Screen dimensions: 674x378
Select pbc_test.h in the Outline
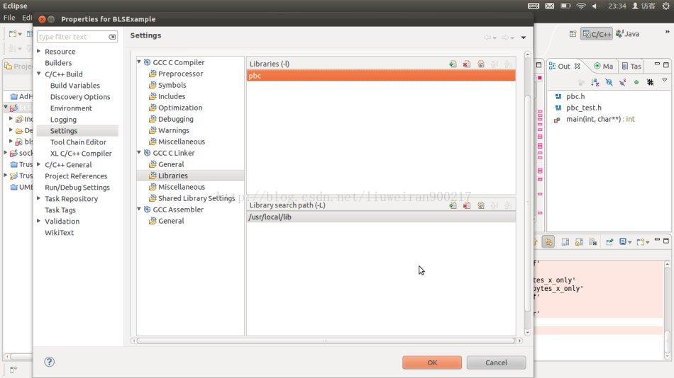tap(583, 108)
